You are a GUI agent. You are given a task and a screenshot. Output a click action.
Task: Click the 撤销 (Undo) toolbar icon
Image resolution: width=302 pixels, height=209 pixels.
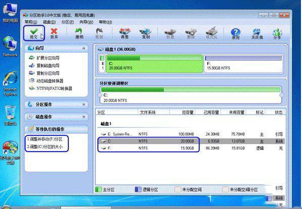pos(79,33)
